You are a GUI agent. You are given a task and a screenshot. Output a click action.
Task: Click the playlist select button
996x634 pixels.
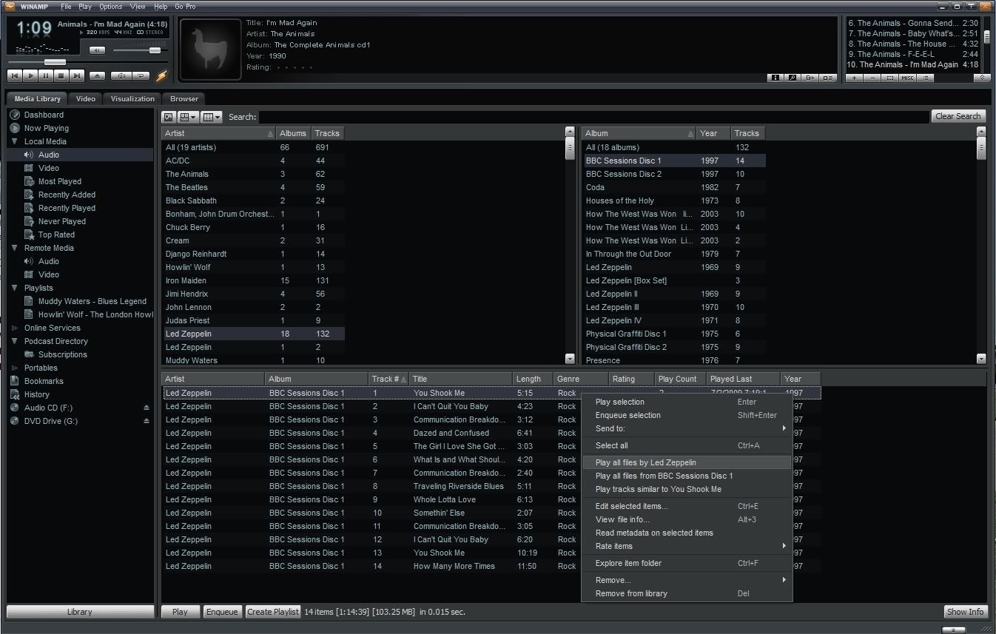click(x=890, y=78)
